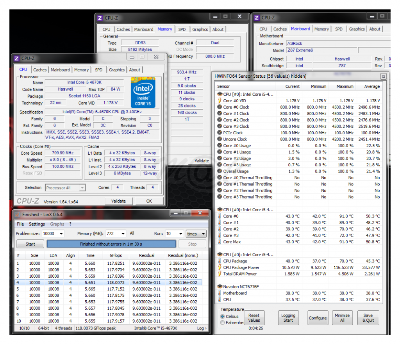
Task: Click the lightning bolt icon beside Core #0 VID
Action: [x=220, y=101]
